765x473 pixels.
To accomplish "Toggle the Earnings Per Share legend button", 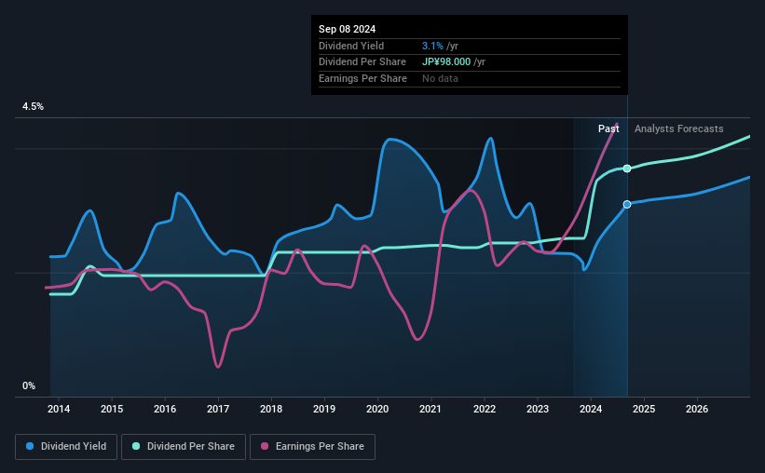I will (312, 447).
